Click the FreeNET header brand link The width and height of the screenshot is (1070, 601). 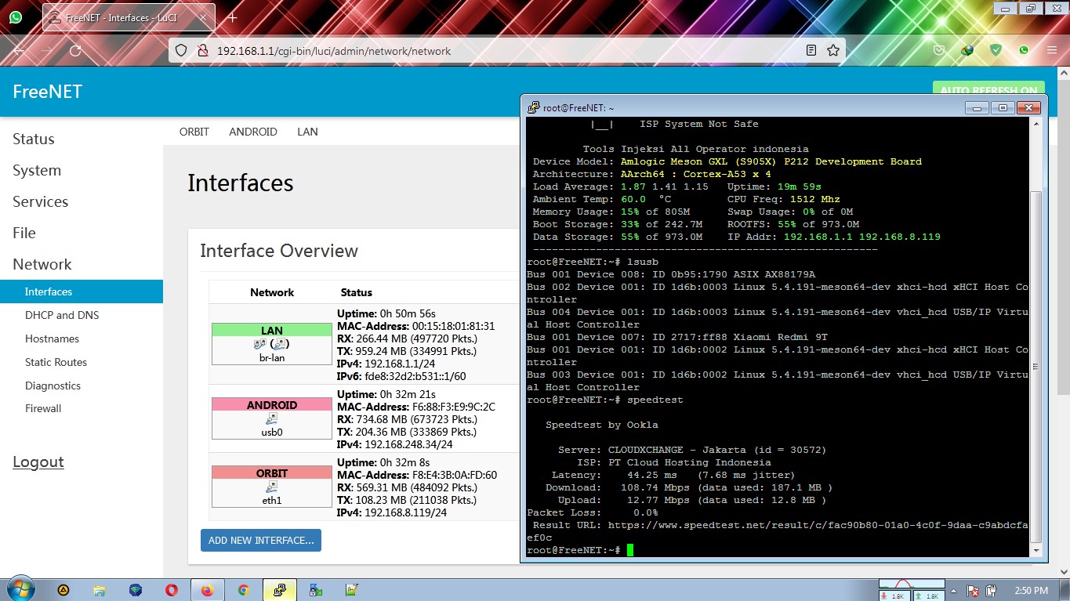click(x=48, y=92)
